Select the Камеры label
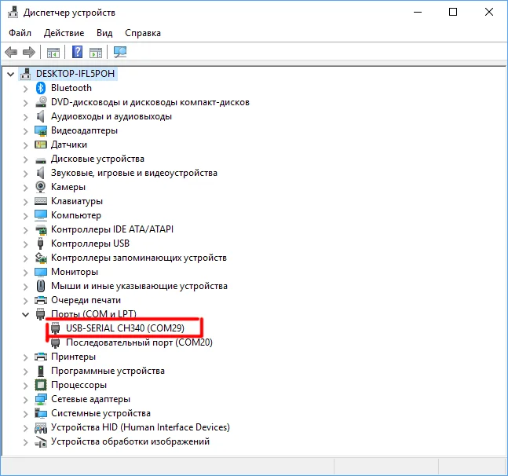508x476 pixels. [x=68, y=187]
